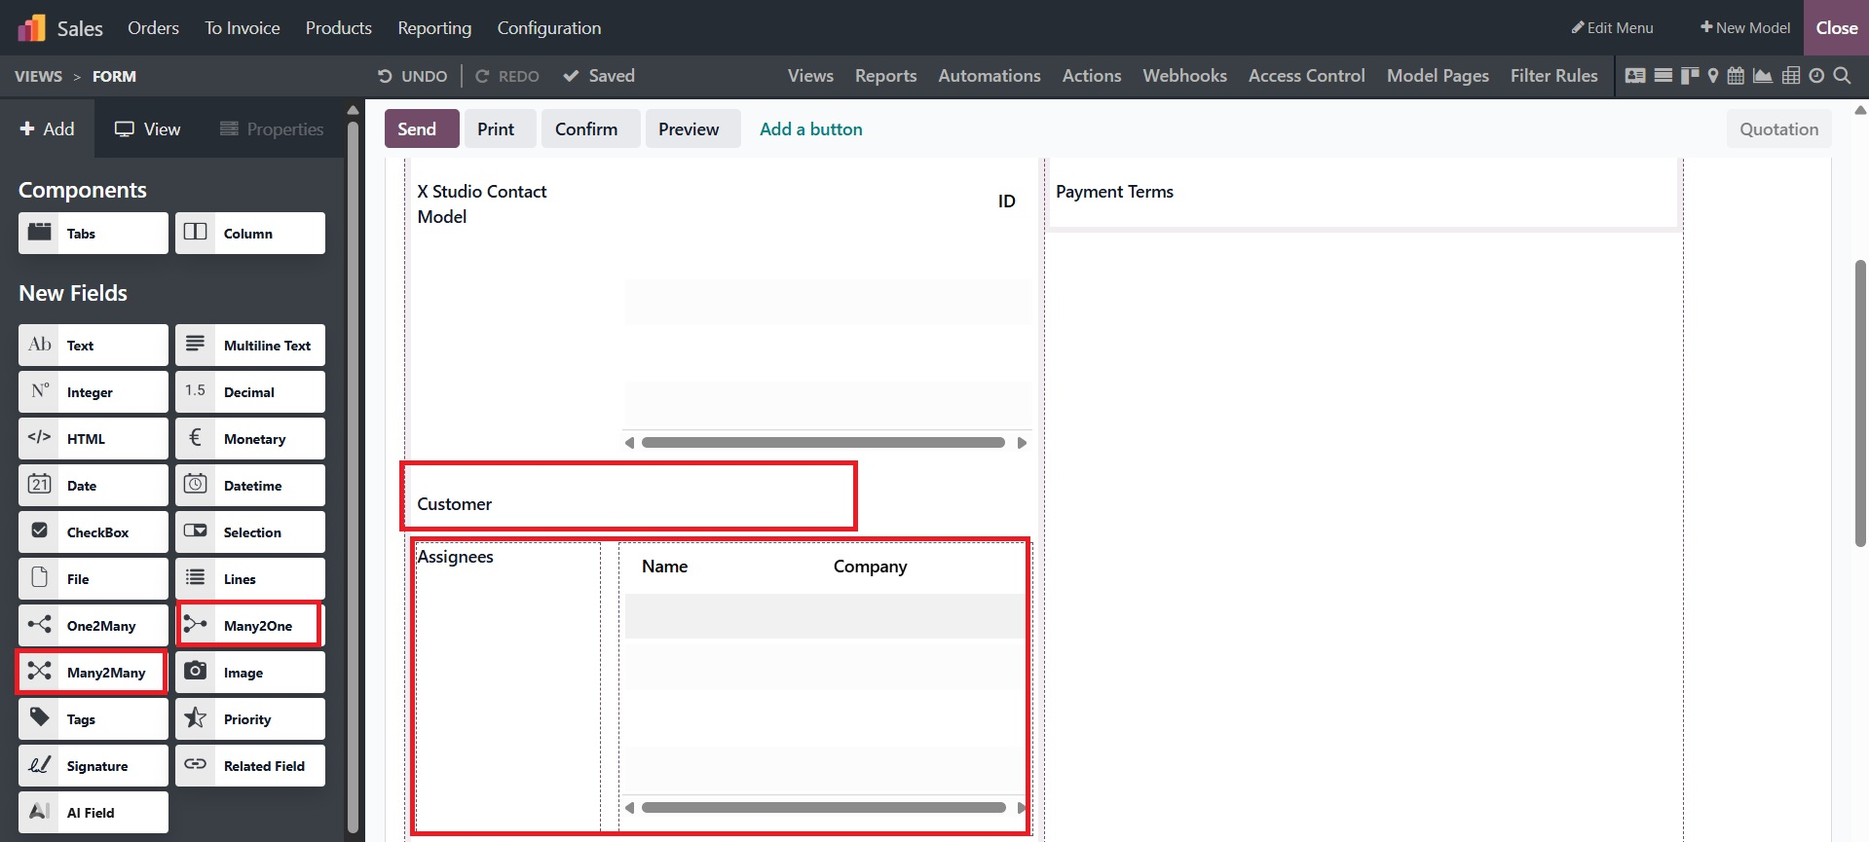Choose the CheckBox field component
Screen dimensions: 1869x842
pos(93,532)
